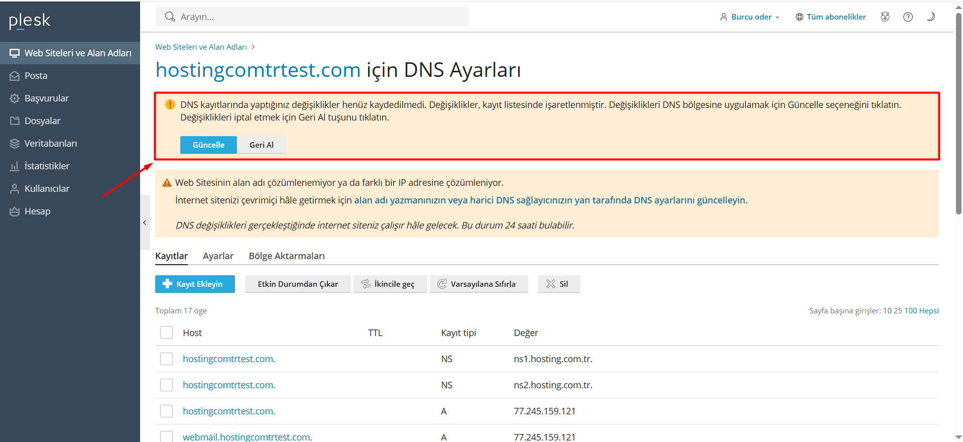Click the vertical page scrollbar
963x442 pixels.
[958, 115]
